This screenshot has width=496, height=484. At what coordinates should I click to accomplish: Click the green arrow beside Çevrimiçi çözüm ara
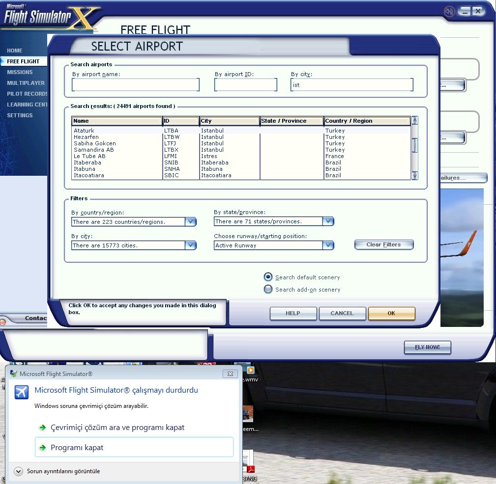42,428
